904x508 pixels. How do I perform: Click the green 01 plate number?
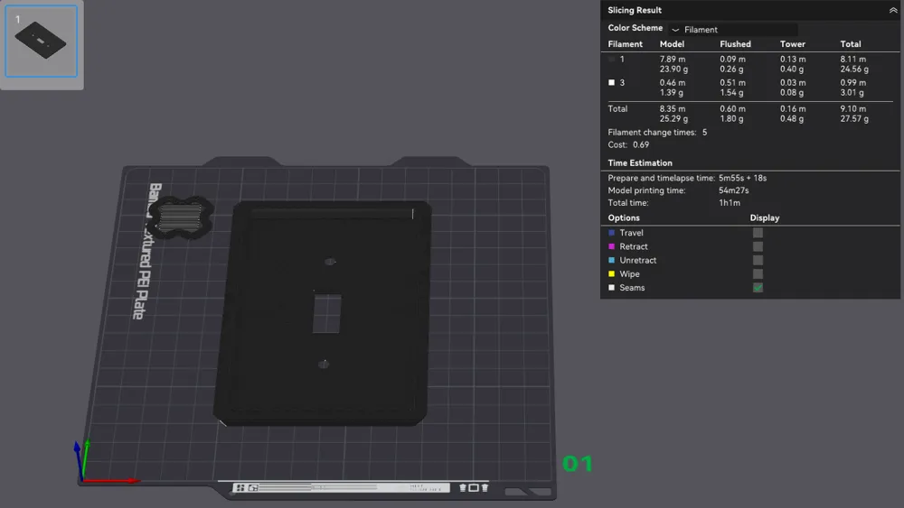click(578, 464)
